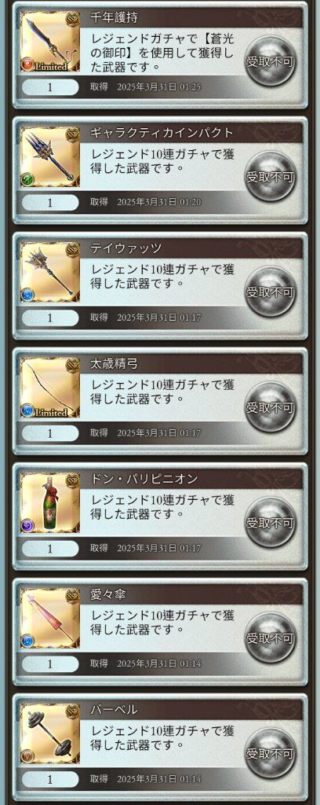Open the バーベル barbell weapon icon

click(x=50, y=734)
